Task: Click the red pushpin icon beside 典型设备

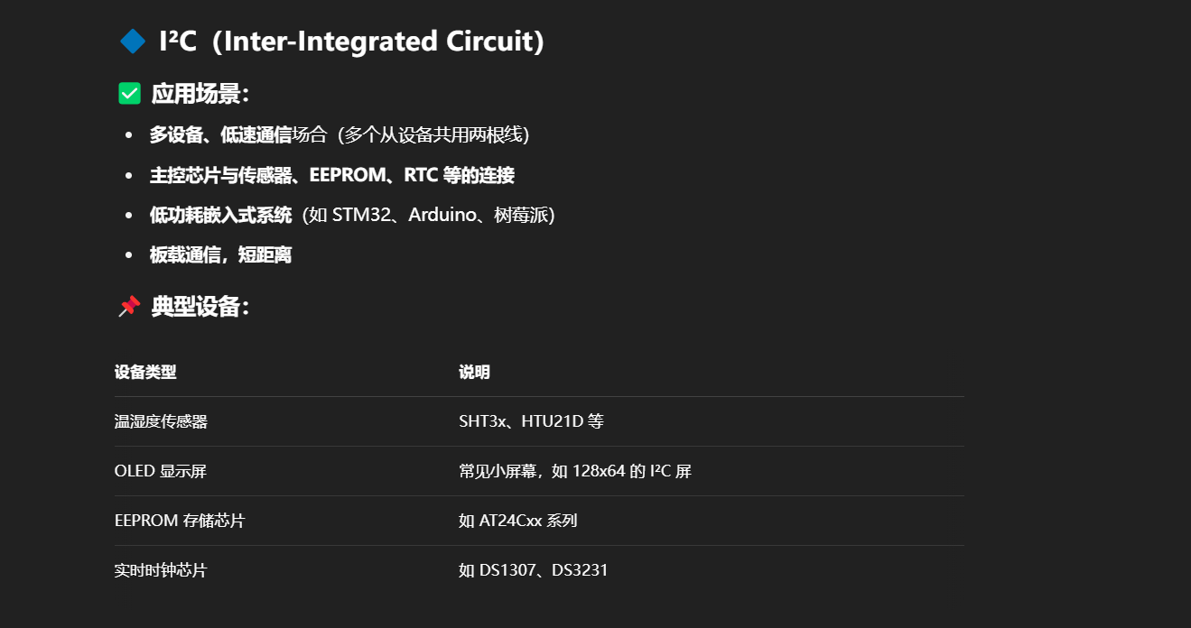Action: 129,306
